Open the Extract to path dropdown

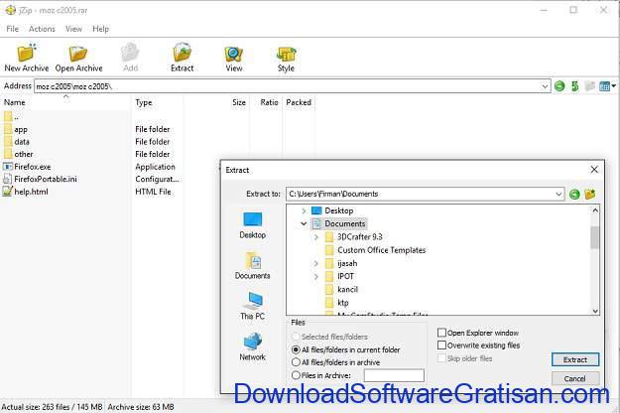click(x=558, y=194)
